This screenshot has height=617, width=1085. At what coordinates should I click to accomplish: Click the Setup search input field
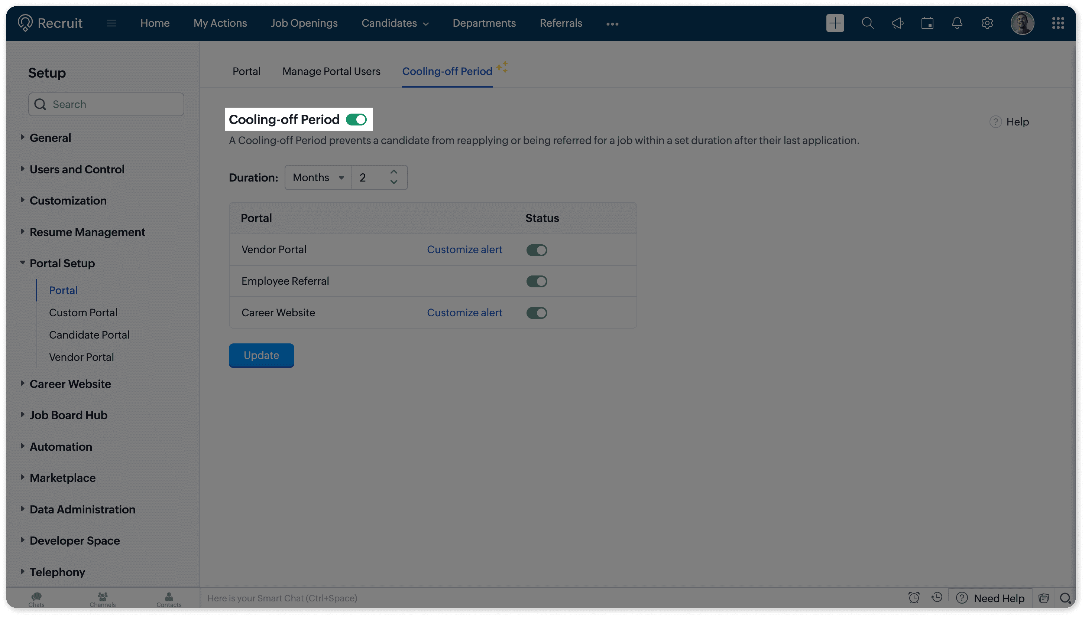pyautogui.click(x=106, y=104)
